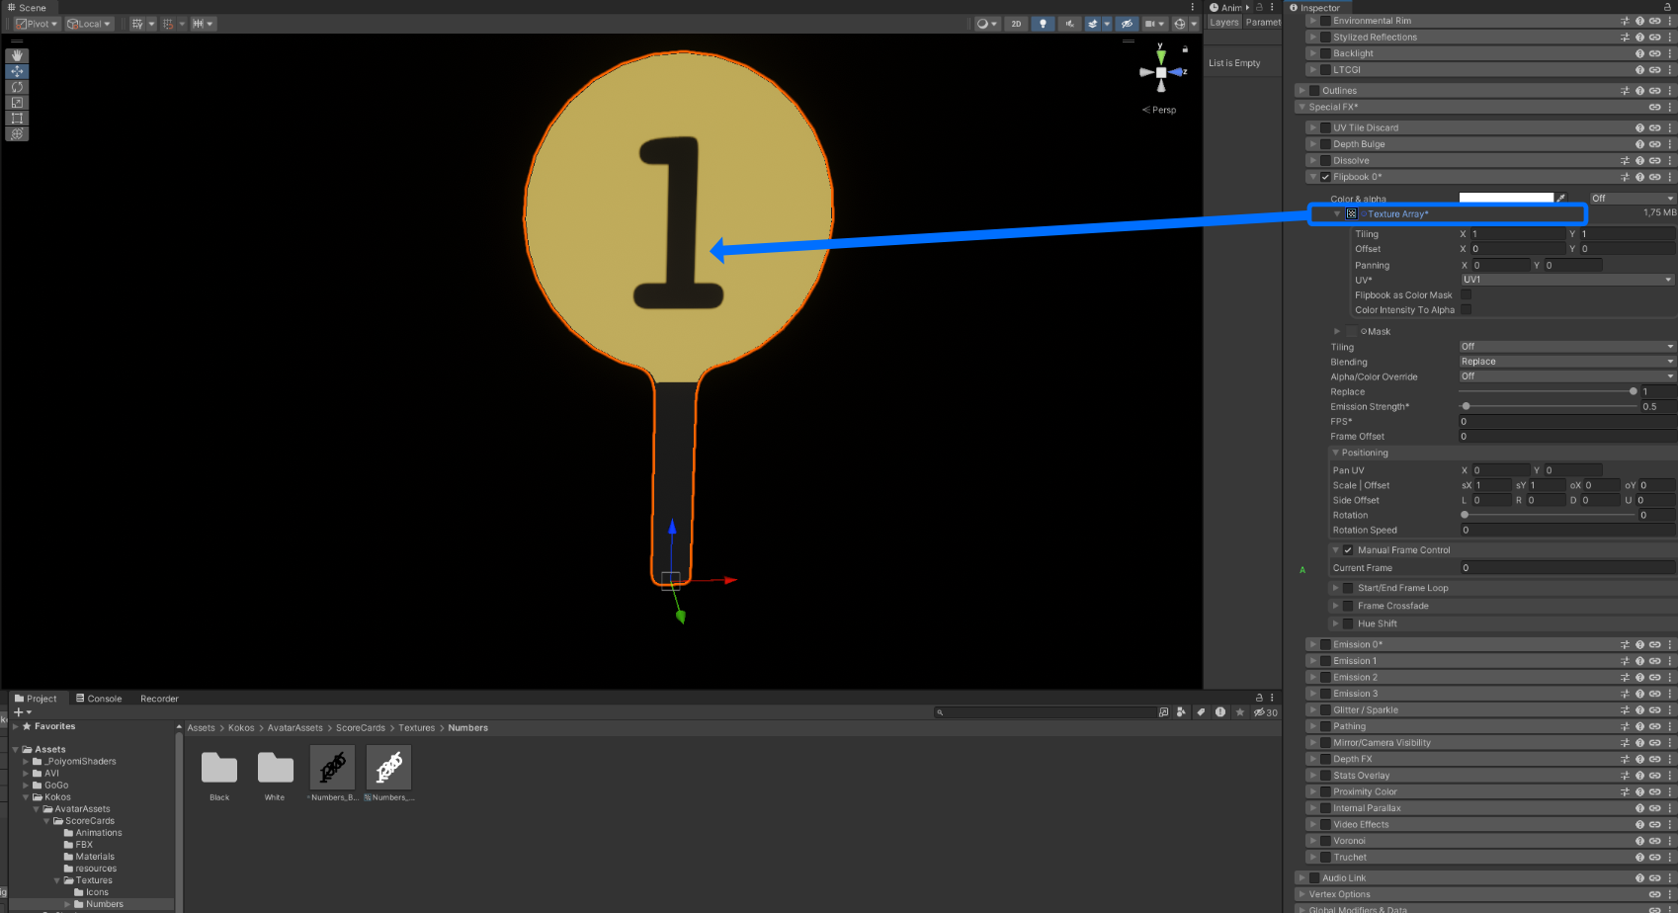Uncheck the Flipbook 0 checkbox
Image resolution: width=1678 pixels, height=913 pixels.
click(x=1325, y=178)
